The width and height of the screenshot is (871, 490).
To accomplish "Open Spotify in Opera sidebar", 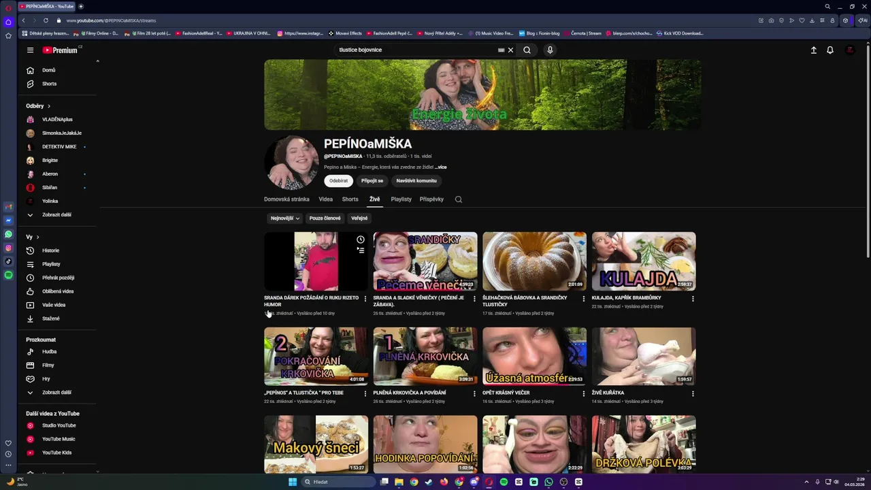I will 8,275.
